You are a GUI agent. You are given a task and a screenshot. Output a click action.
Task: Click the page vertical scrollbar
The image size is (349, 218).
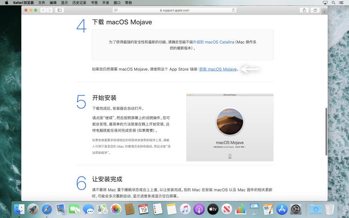tap(326, 131)
